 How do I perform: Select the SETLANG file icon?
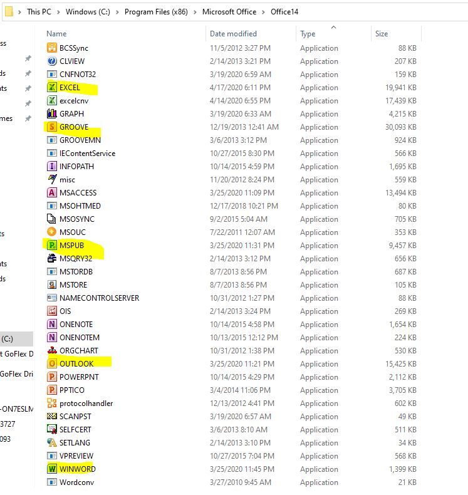pos(52,442)
